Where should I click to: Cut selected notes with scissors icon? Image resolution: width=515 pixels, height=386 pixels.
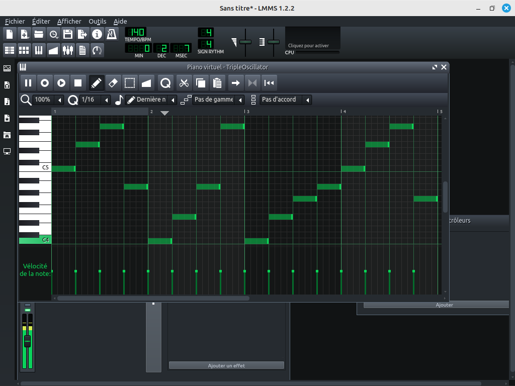click(184, 83)
